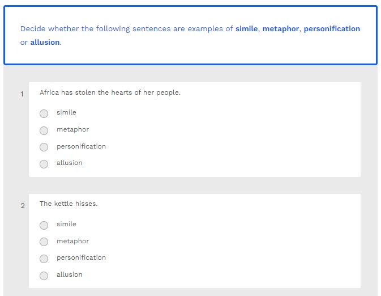The width and height of the screenshot is (381, 296).
Task: Select the simile radio button for question 1
Action: 44,113
